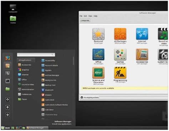The image size is (169, 131).
Task: Select the Accessories menu category
Action: tap(25, 65)
